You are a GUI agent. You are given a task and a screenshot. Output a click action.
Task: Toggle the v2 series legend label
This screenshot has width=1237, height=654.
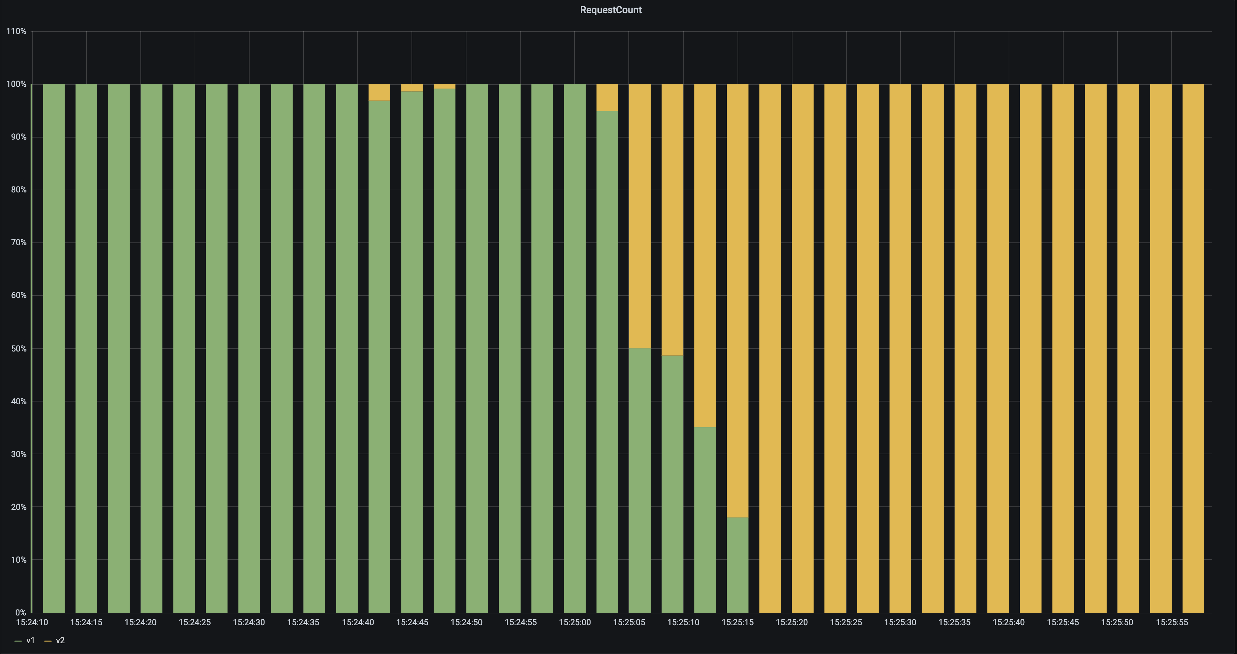[60, 640]
